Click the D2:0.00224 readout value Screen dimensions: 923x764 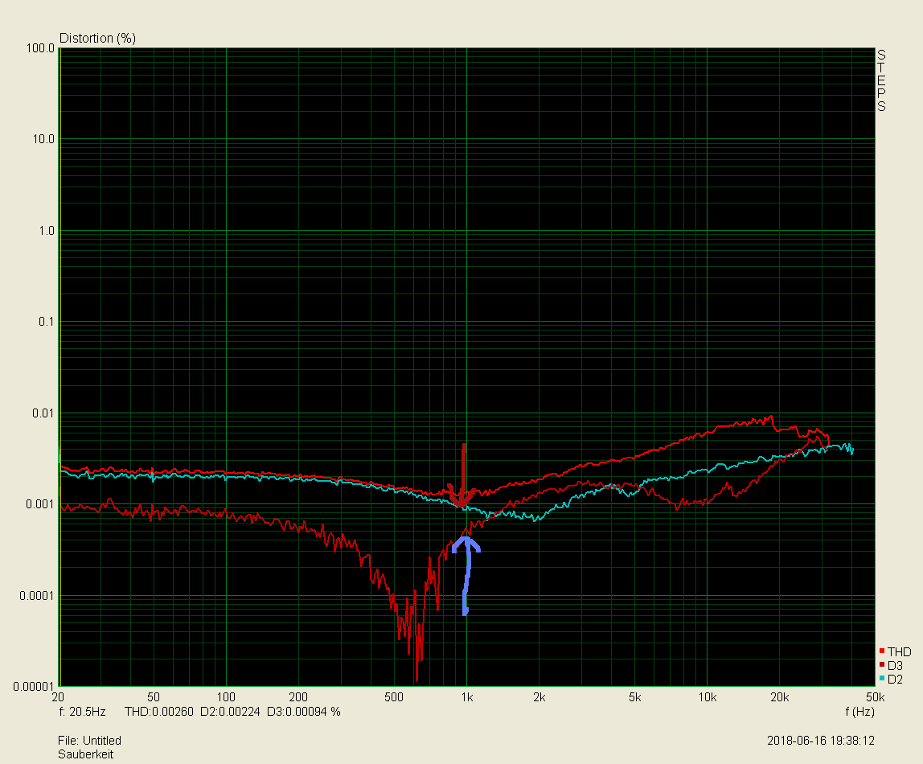[230, 712]
